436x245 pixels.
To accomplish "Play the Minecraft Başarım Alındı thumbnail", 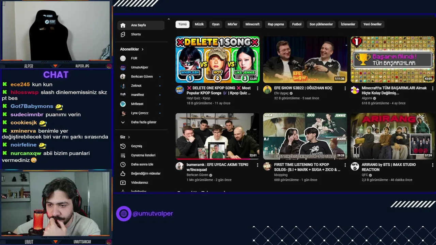I will coord(392,60).
